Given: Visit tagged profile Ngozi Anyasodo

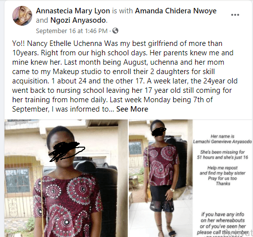Looking at the screenshot, I should click(78, 20).
